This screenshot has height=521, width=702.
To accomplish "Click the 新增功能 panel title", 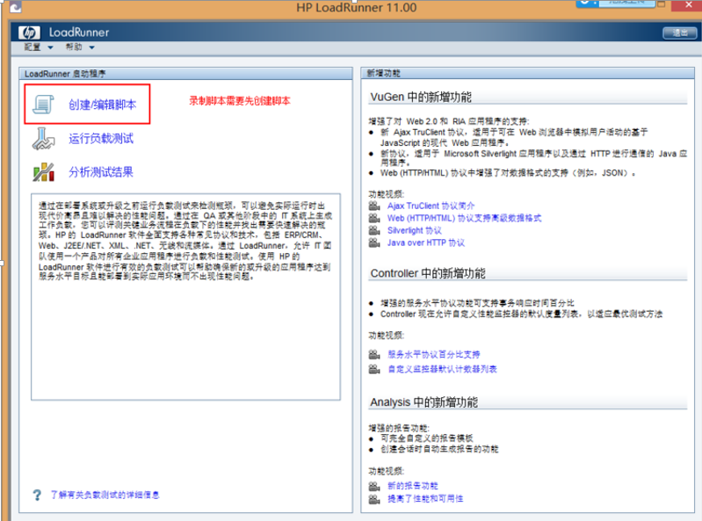I will (x=383, y=74).
